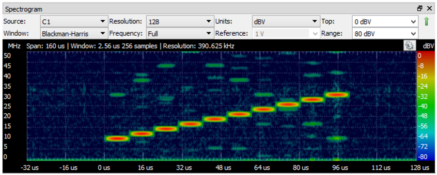Click the Units: label
Screen dimensions: 437x175
(224, 21)
